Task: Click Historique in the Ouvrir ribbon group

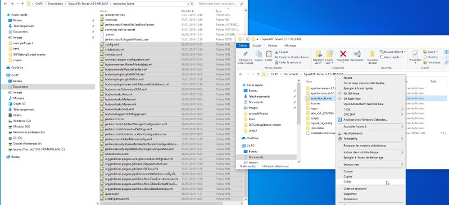Action: click(x=432, y=62)
